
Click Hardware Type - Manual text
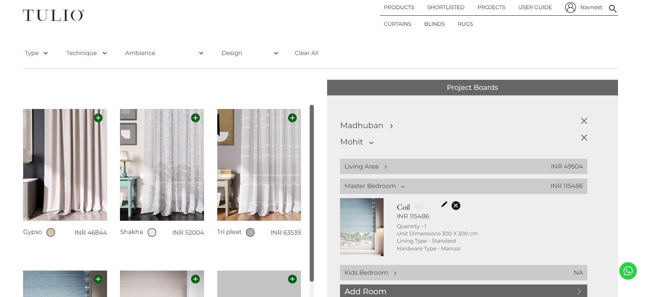click(429, 249)
